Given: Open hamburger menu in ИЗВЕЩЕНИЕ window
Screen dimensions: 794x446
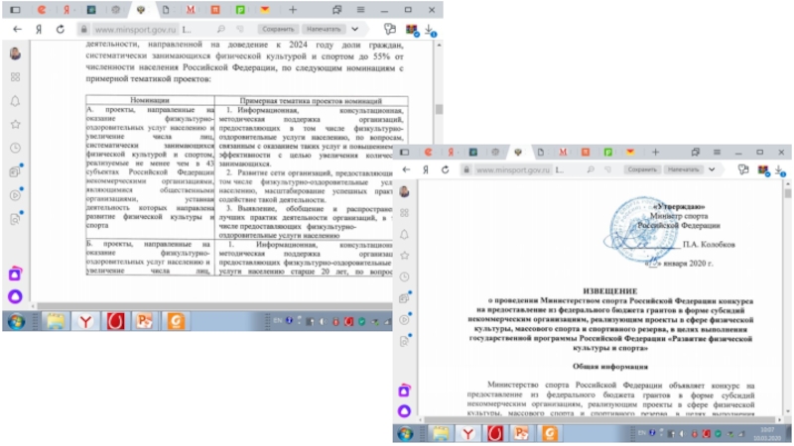Looking at the screenshot, I should (717, 152).
